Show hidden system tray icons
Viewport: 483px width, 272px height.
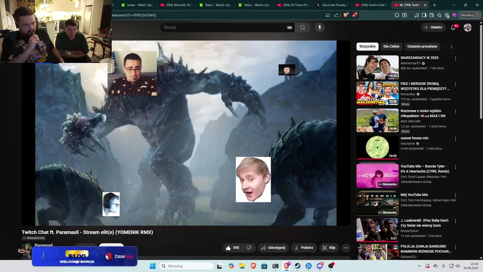click(419, 266)
